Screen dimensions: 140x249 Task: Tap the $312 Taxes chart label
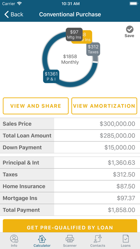point(93,49)
